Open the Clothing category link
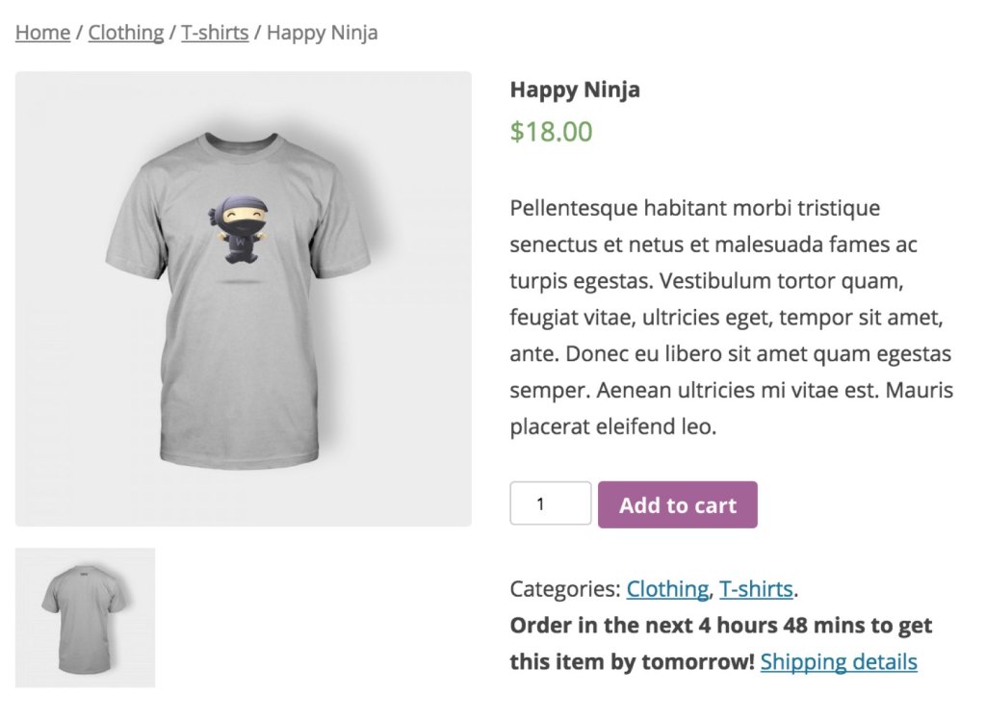The image size is (986, 721). [668, 588]
